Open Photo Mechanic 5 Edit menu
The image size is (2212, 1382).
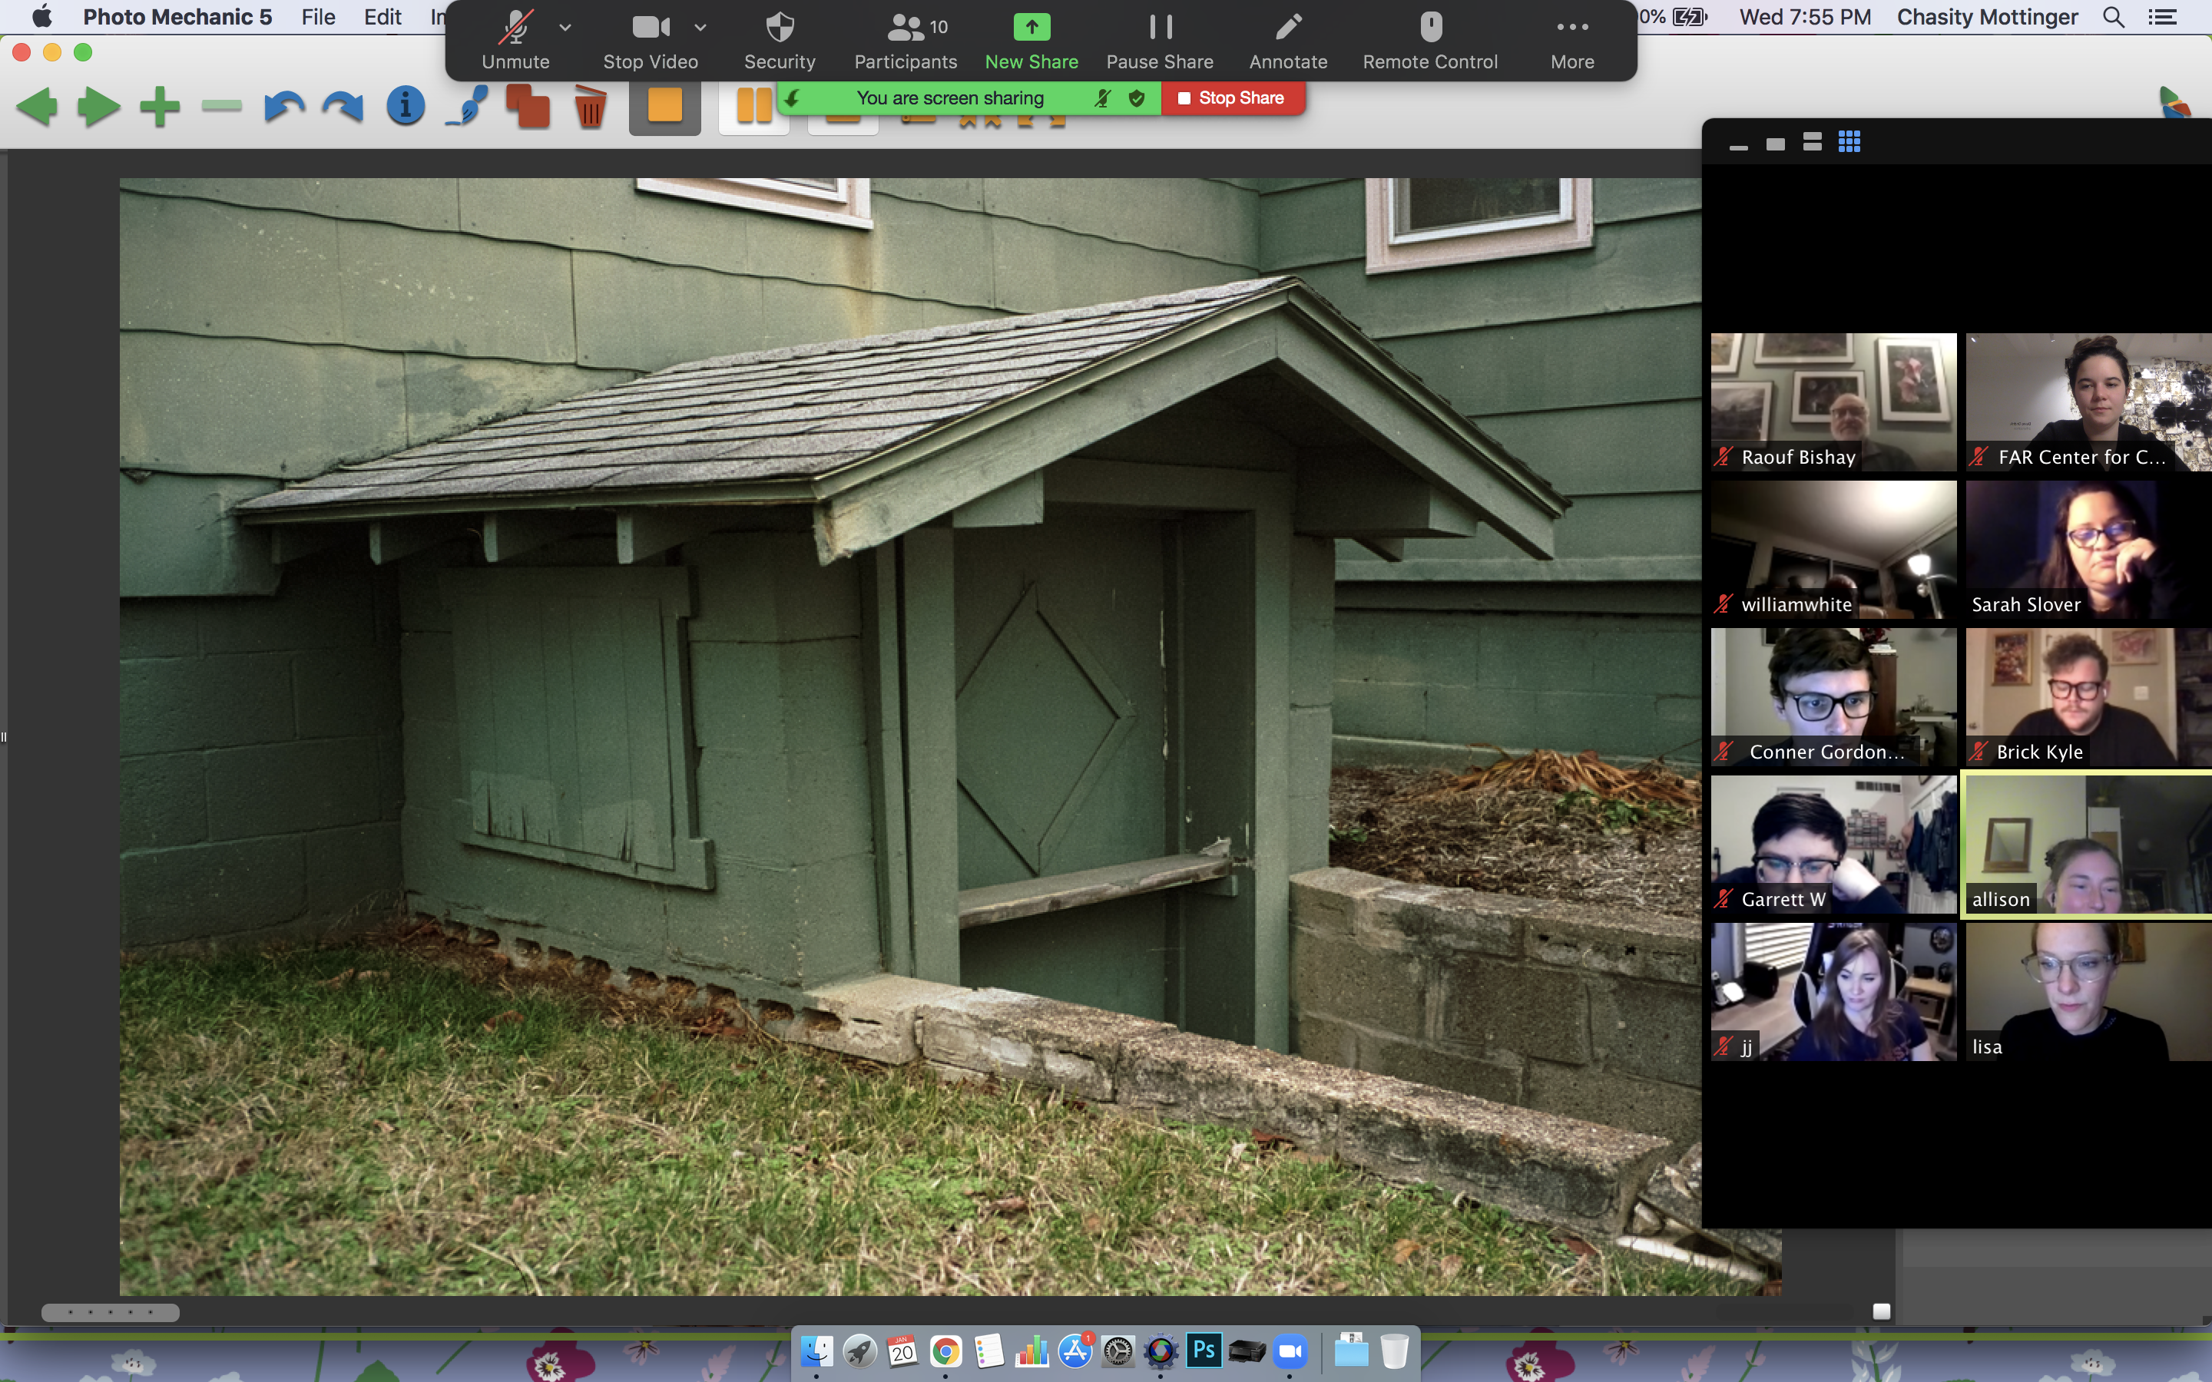click(x=381, y=16)
